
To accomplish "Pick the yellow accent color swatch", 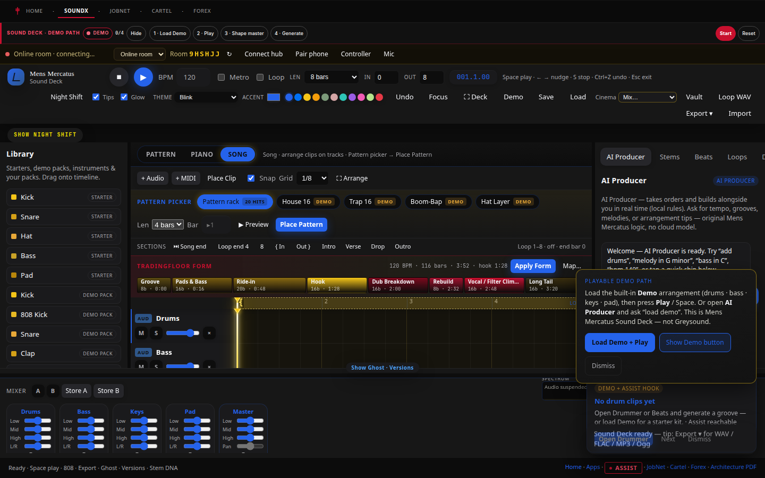I will coord(307,97).
